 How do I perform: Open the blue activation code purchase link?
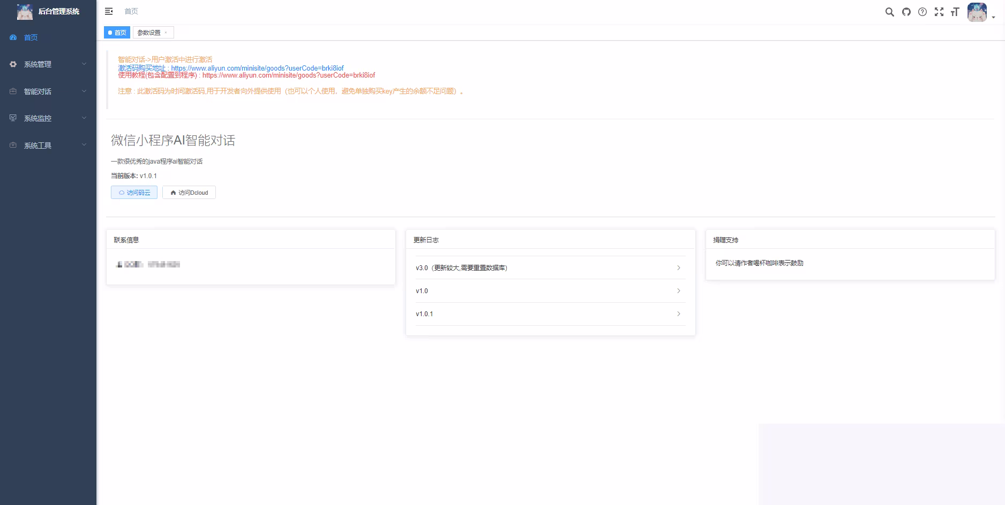pyautogui.click(x=231, y=68)
